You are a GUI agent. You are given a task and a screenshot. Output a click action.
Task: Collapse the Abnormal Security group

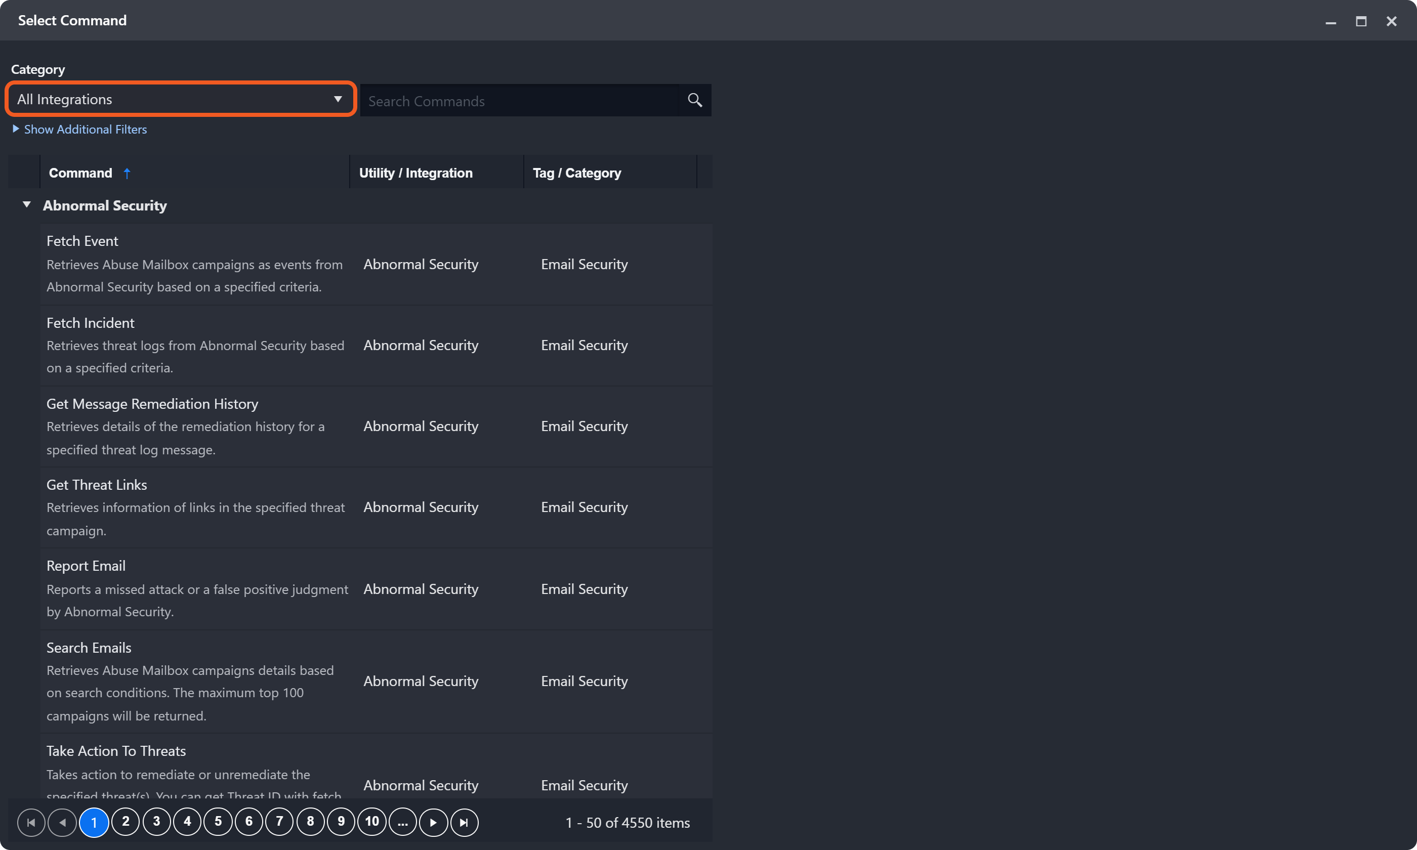(x=26, y=204)
